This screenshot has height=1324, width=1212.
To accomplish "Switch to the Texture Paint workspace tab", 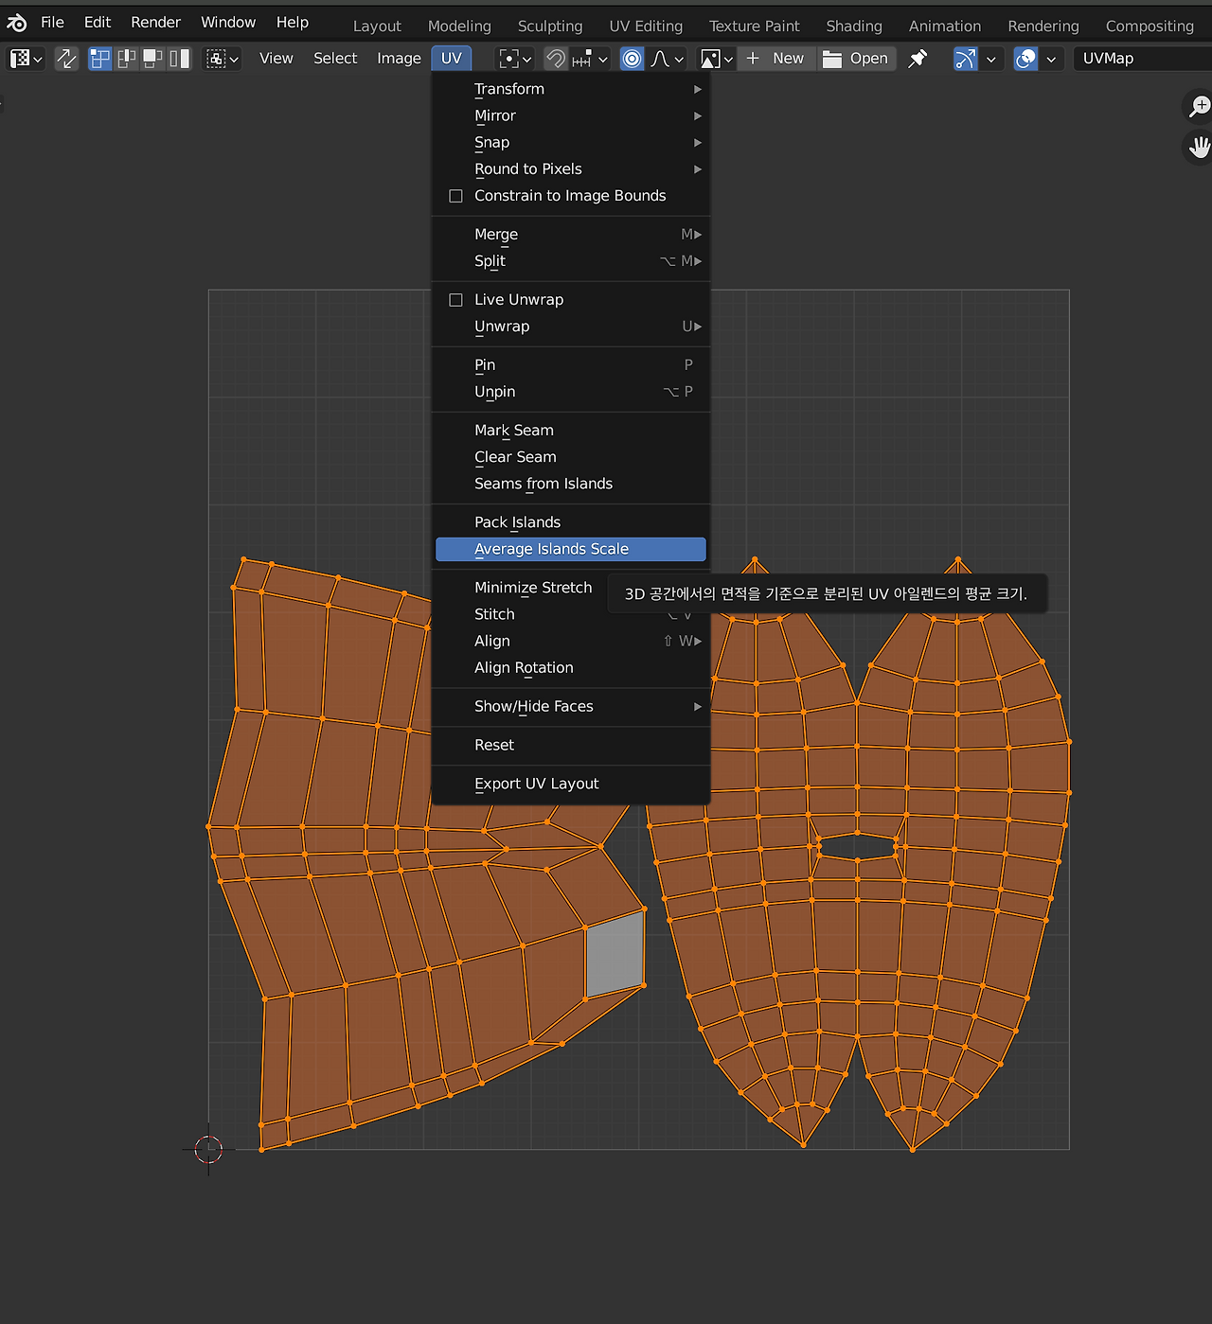I will point(755,26).
